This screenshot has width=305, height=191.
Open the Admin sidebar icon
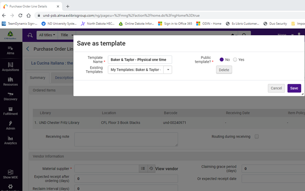tap(10, 125)
